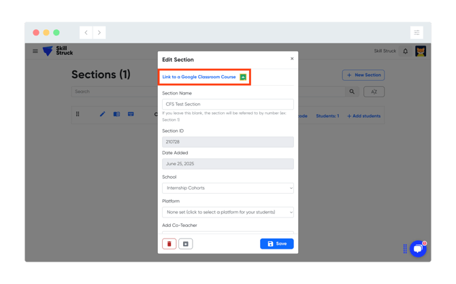
Task: Close the Edit Section dialog
Action: click(292, 58)
